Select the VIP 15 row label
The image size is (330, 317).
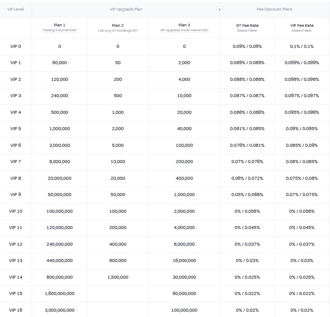tap(16, 293)
